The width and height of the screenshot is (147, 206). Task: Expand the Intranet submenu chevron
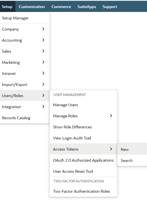pos(43,73)
